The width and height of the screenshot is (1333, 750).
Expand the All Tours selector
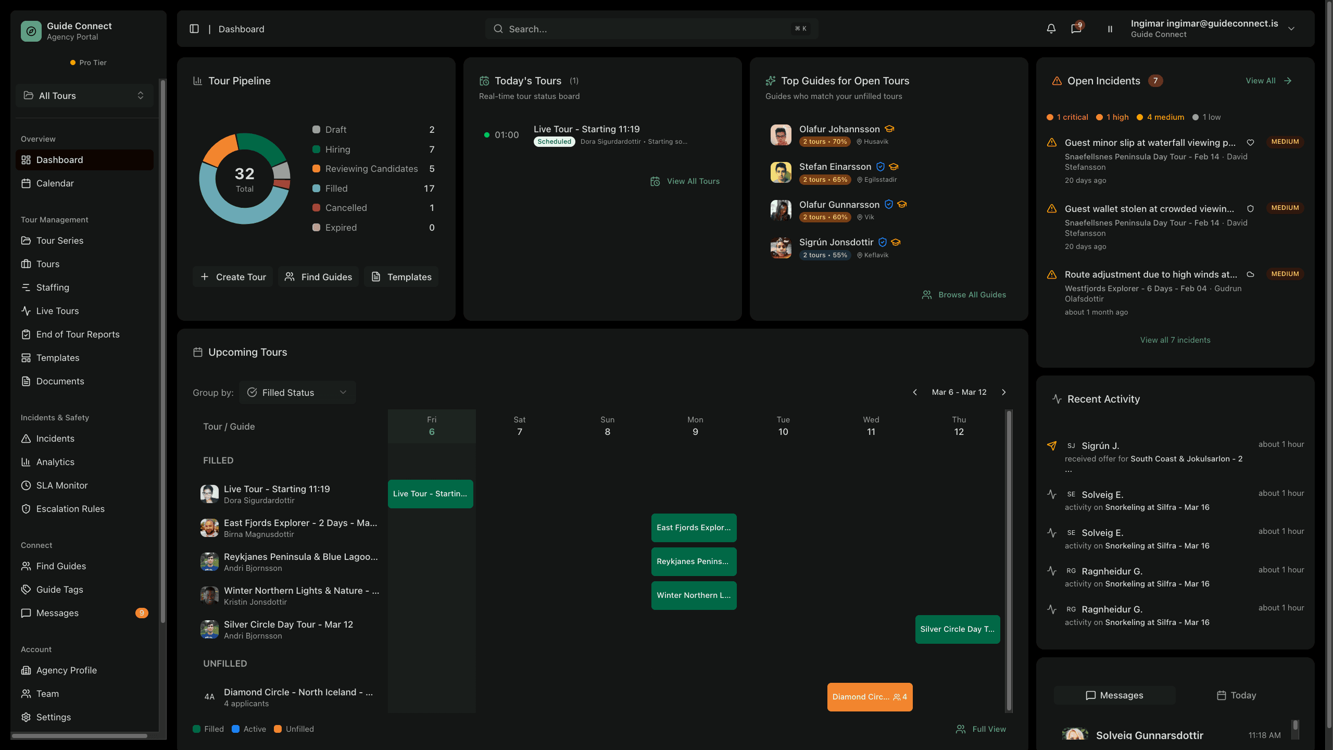point(84,95)
